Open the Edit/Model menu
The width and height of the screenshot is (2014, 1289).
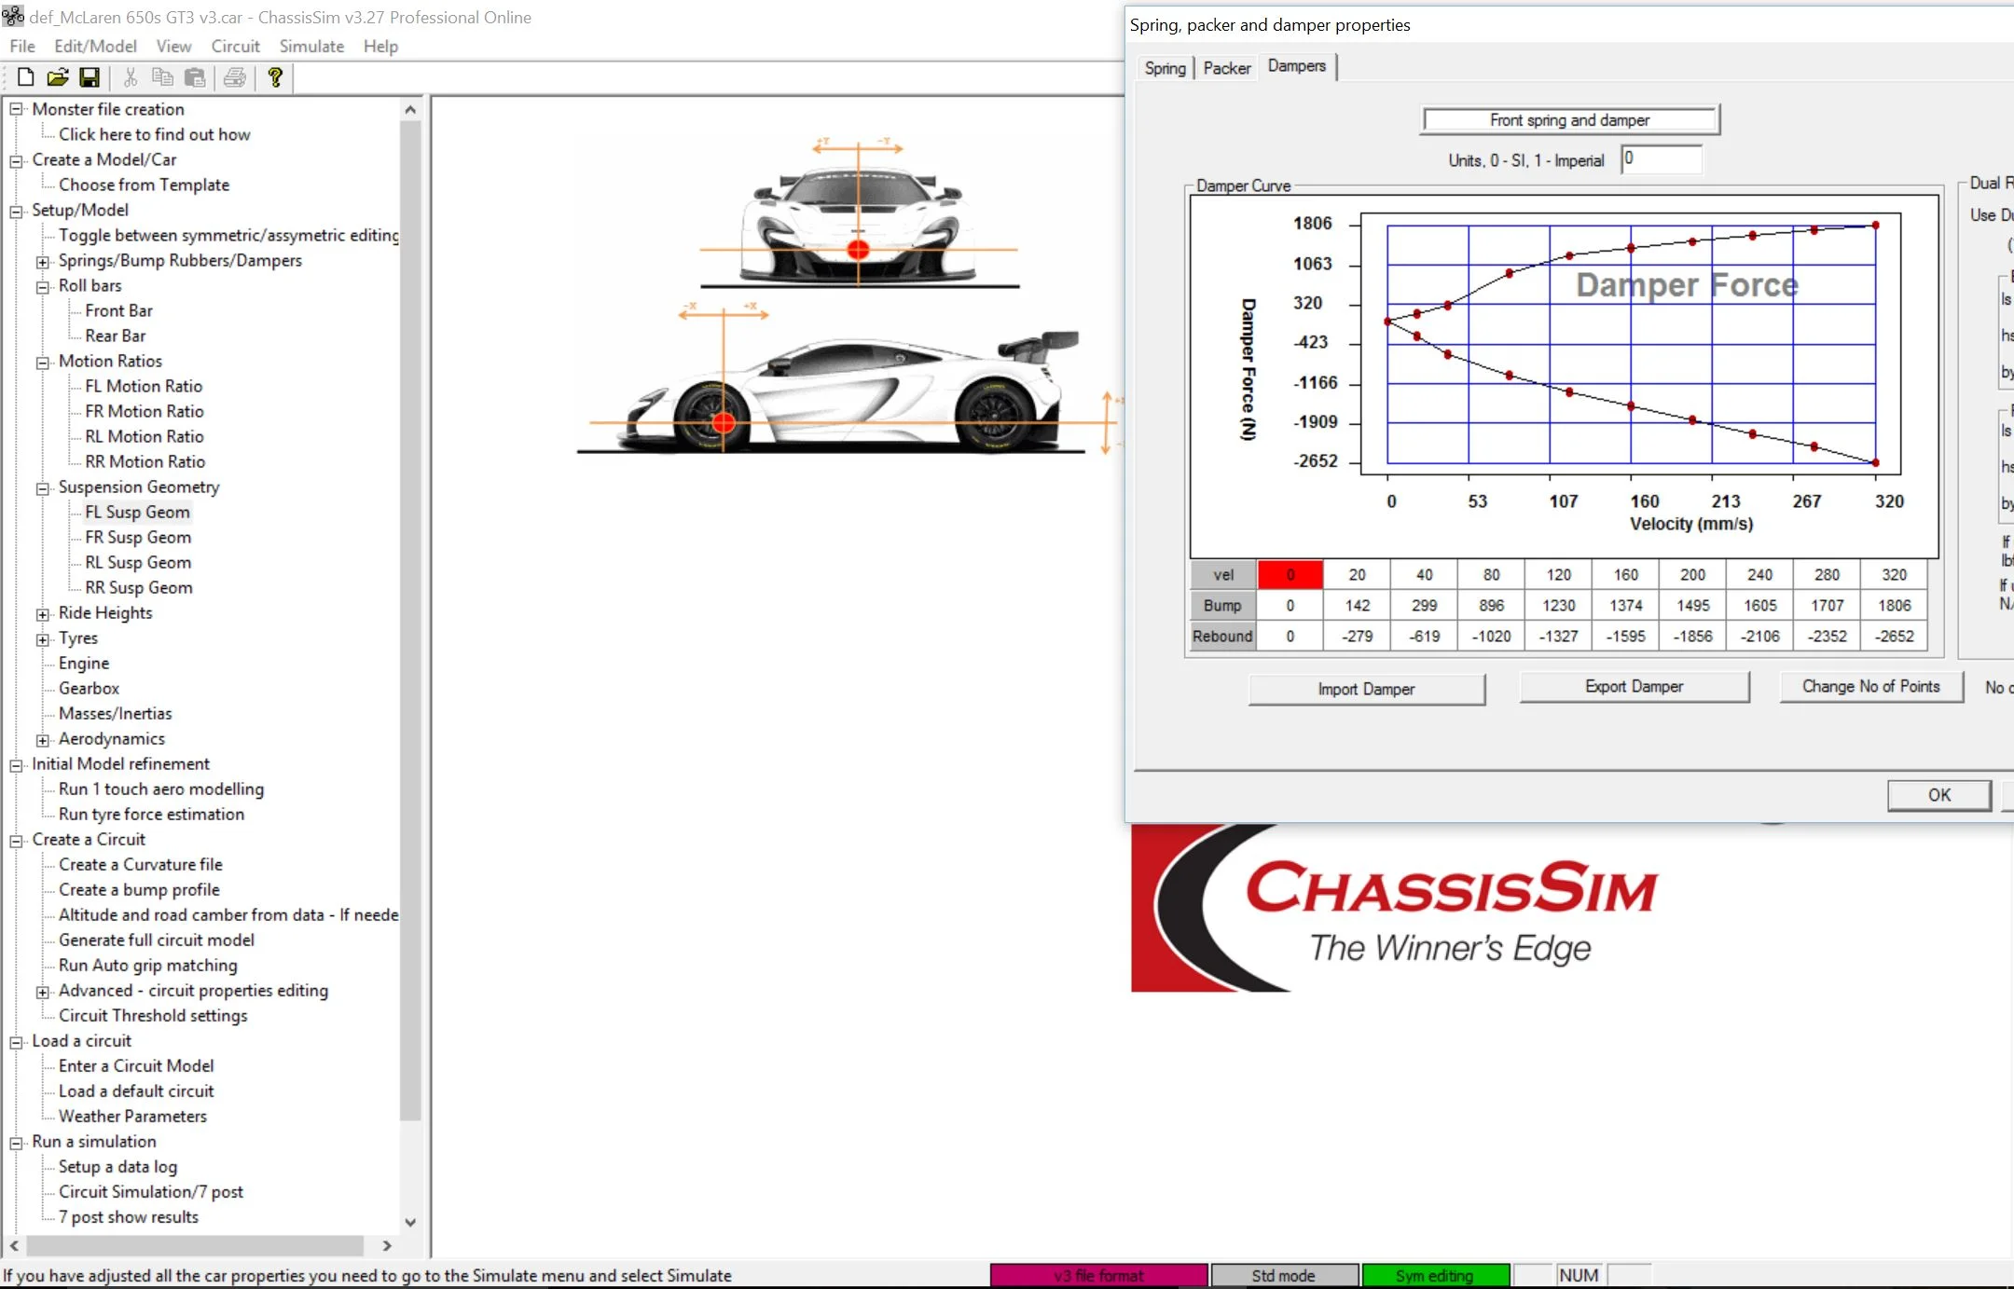(x=95, y=47)
